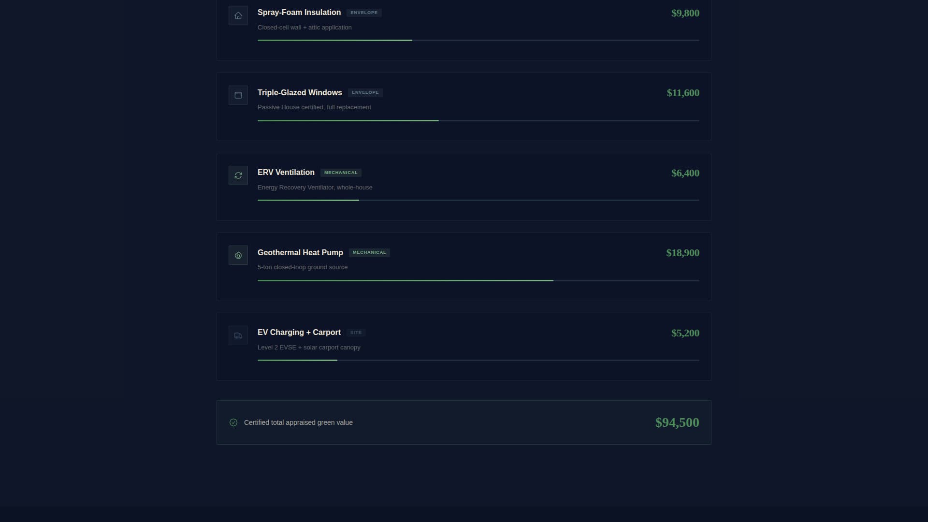Click the Certified total appraised green value row
Screen dimensions: 928x522
464,422
